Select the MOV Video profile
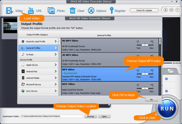The height and width of the screenshot is (124, 182). 110,89
